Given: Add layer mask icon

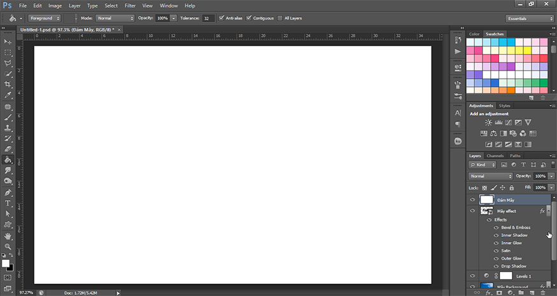Looking at the screenshot, I should 499,293.
